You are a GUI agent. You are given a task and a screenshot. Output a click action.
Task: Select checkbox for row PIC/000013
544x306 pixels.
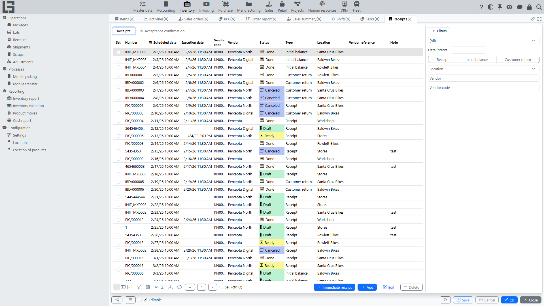click(119, 243)
